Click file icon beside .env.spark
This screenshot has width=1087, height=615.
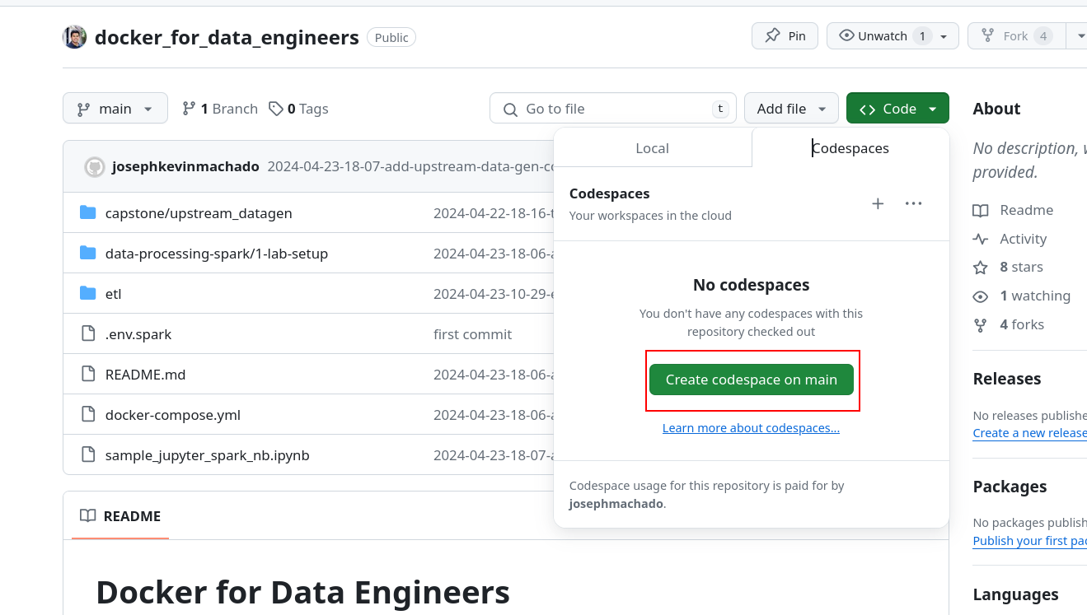pyautogui.click(x=88, y=334)
